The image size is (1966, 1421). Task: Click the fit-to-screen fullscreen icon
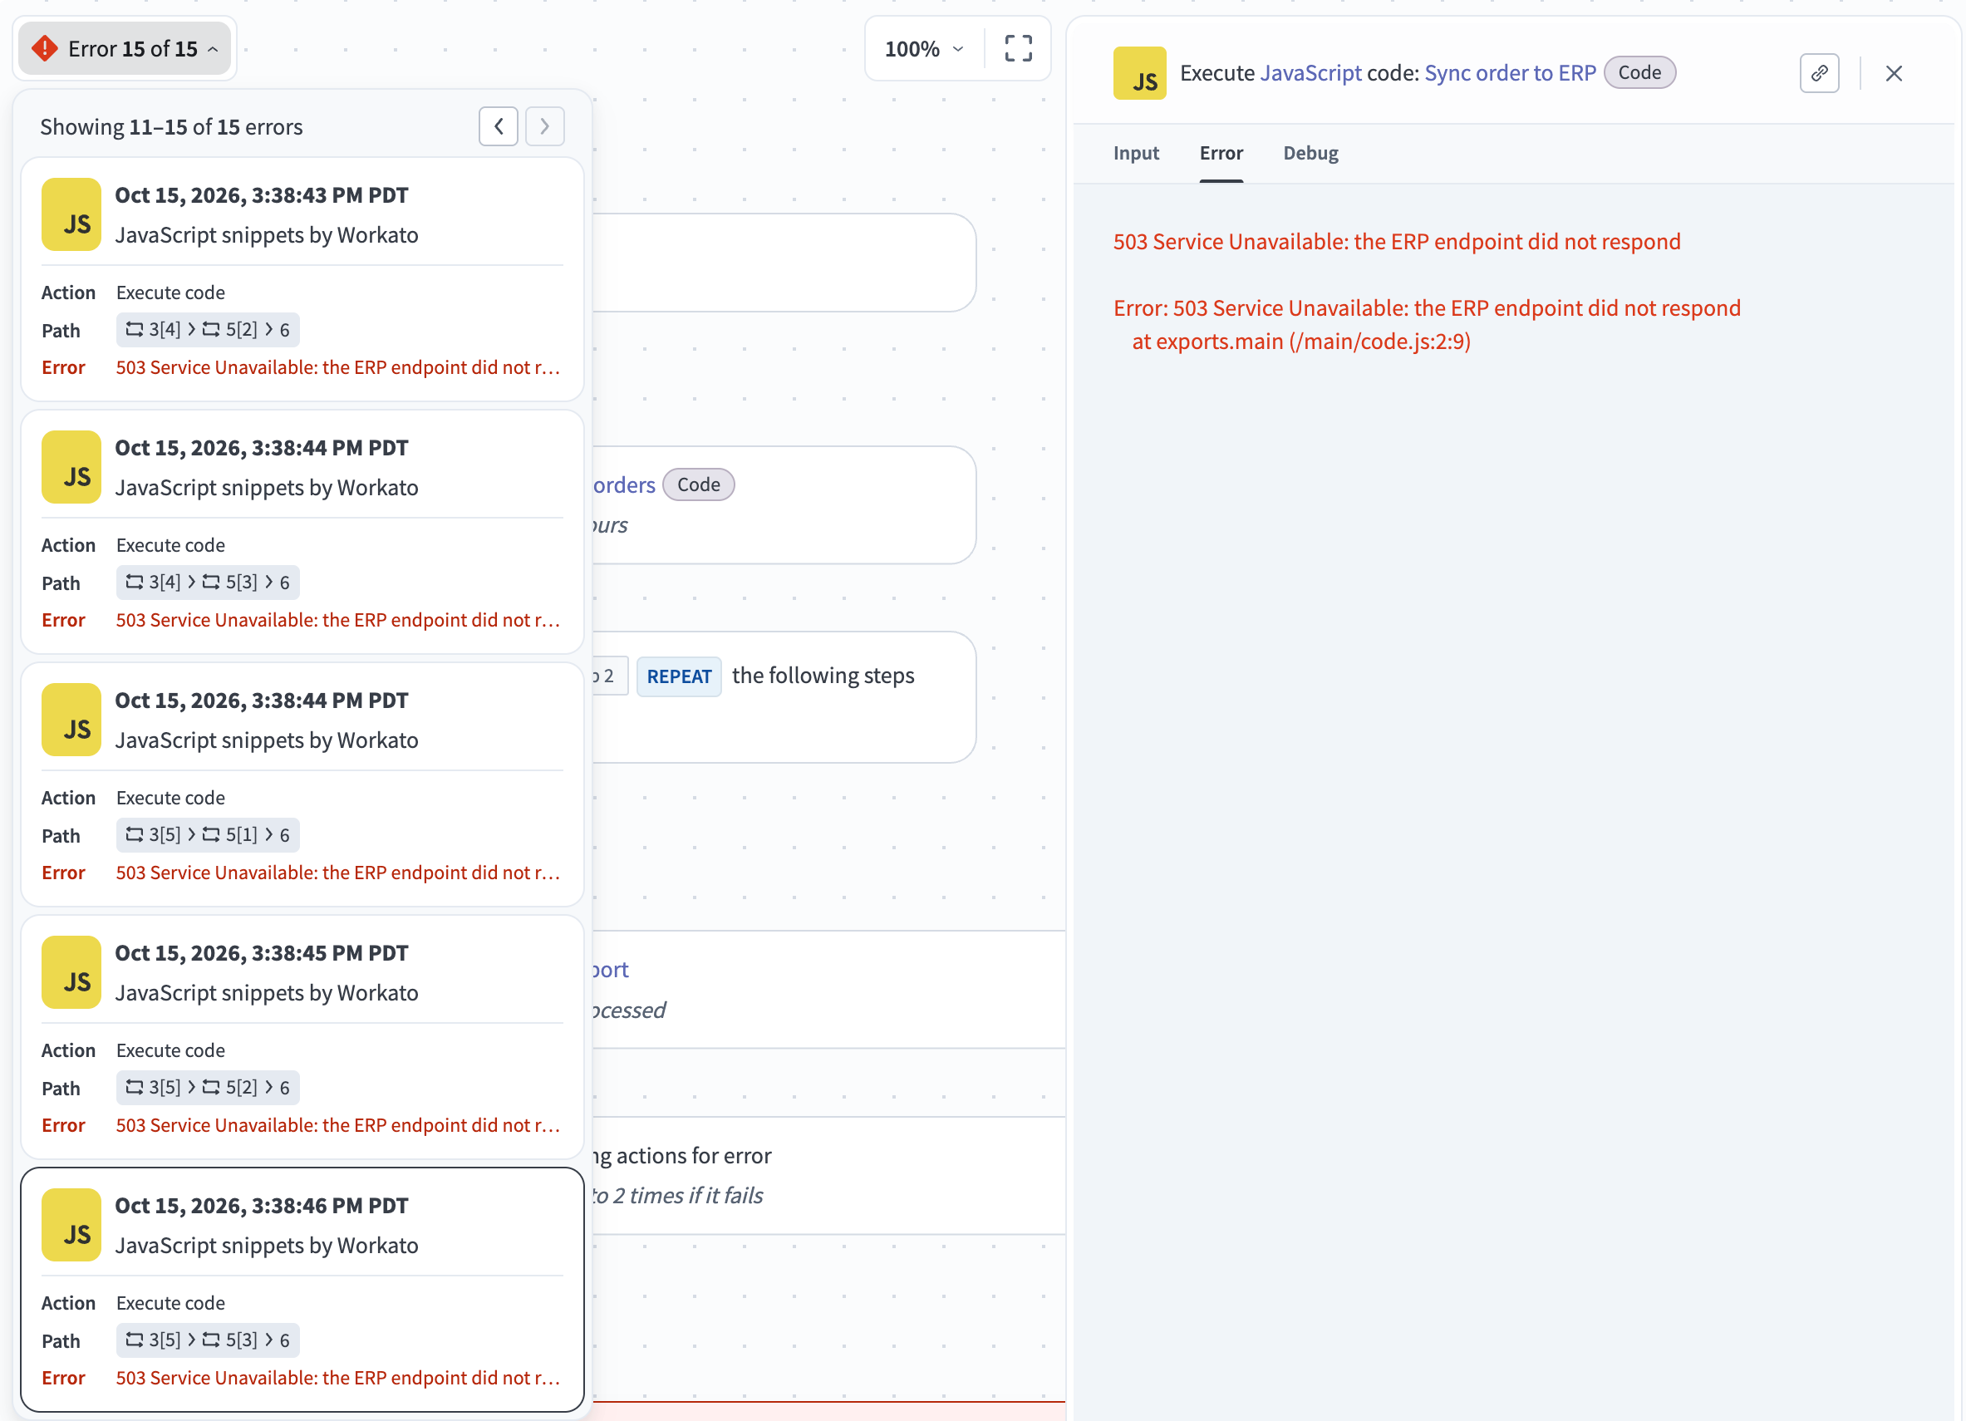click(1018, 48)
